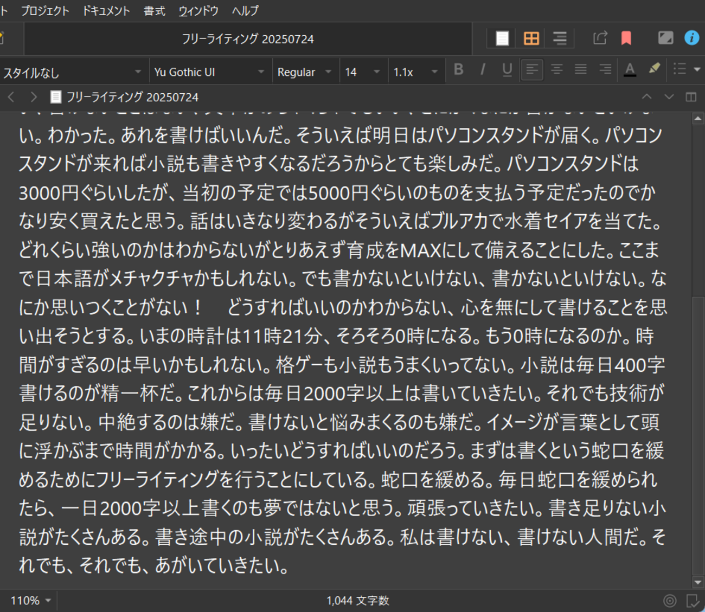
Task: Switch to outliner view mode
Action: click(560, 38)
